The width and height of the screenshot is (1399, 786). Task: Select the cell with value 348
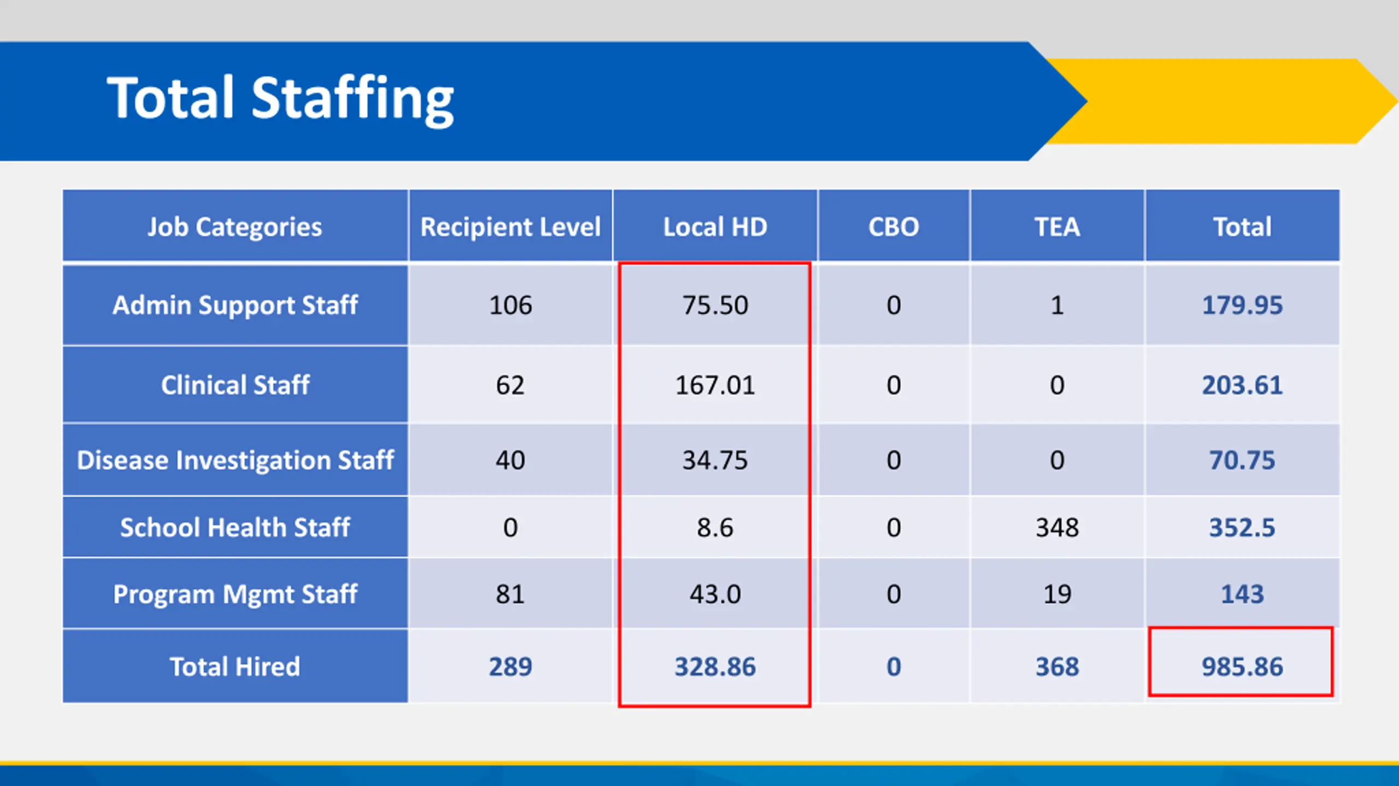pyautogui.click(x=1057, y=527)
